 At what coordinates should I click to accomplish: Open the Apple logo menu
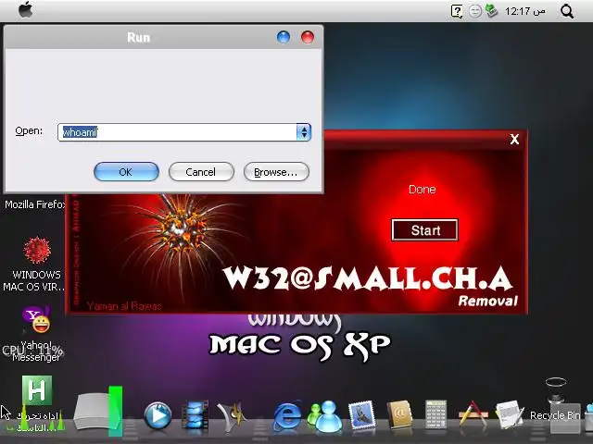coord(26,9)
